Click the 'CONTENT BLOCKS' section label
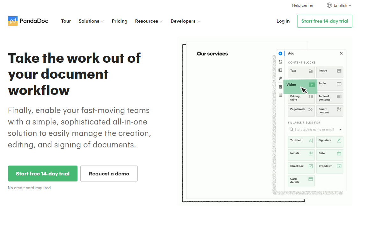The width and height of the screenshot is (375, 234). [302, 62]
